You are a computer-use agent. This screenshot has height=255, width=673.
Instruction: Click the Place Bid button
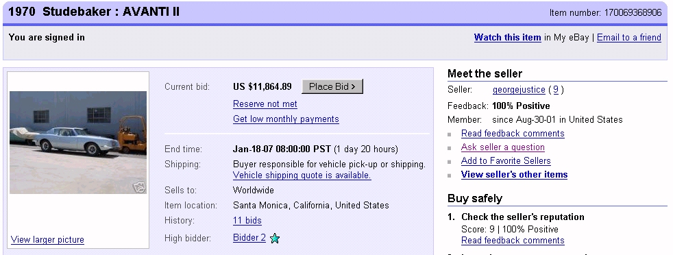(332, 86)
